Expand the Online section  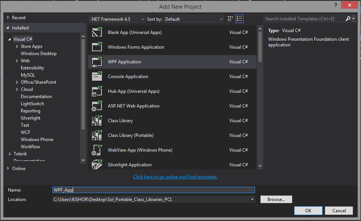[8, 168]
